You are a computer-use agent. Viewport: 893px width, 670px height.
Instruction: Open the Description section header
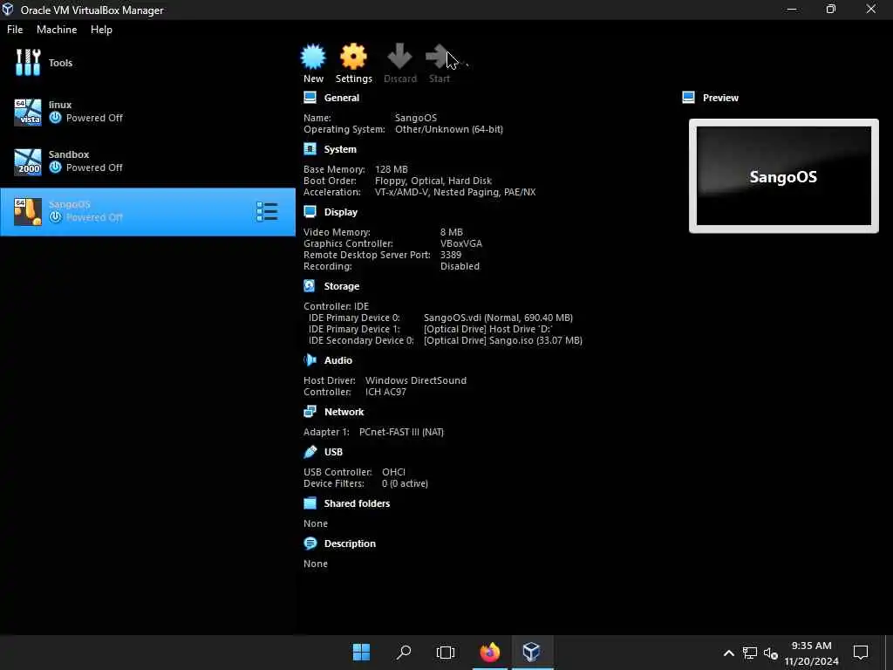tap(350, 544)
